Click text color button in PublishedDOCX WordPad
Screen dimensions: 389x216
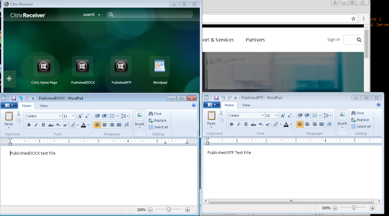tap(83, 125)
